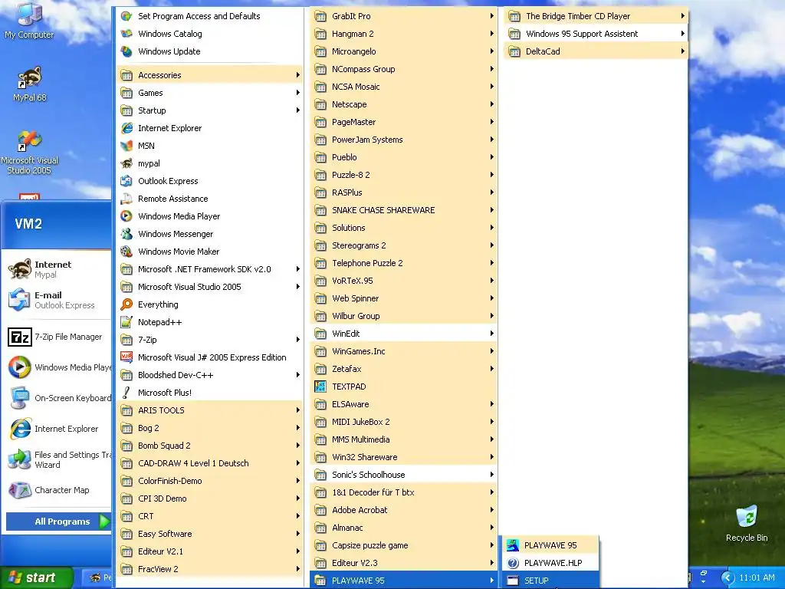Open the ARIS TOOLS folder

(209, 410)
